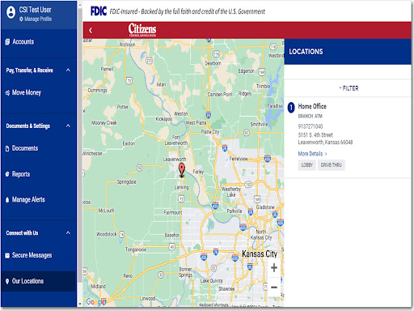This screenshot has height=311, width=414.
Task: Expand the FILTER options
Action: point(349,88)
